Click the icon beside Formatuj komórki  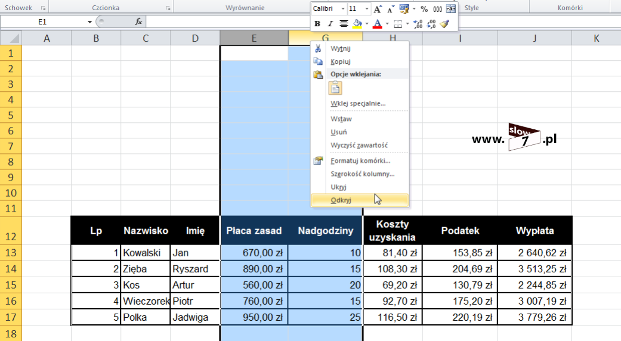[318, 160]
